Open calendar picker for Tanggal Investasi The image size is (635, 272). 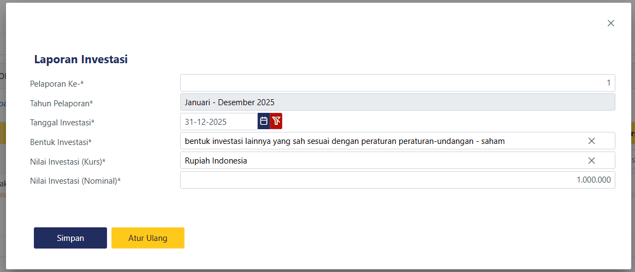pyautogui.click(x=264, y=121)
